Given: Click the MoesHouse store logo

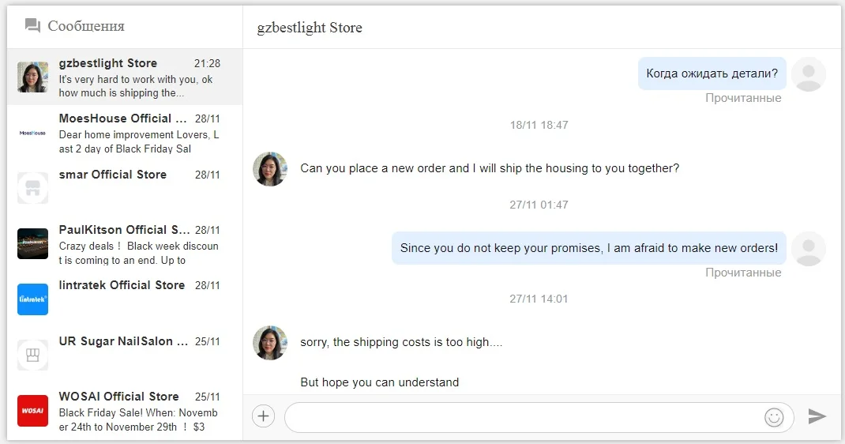Looking at the screenshot, I should [33, 133].
